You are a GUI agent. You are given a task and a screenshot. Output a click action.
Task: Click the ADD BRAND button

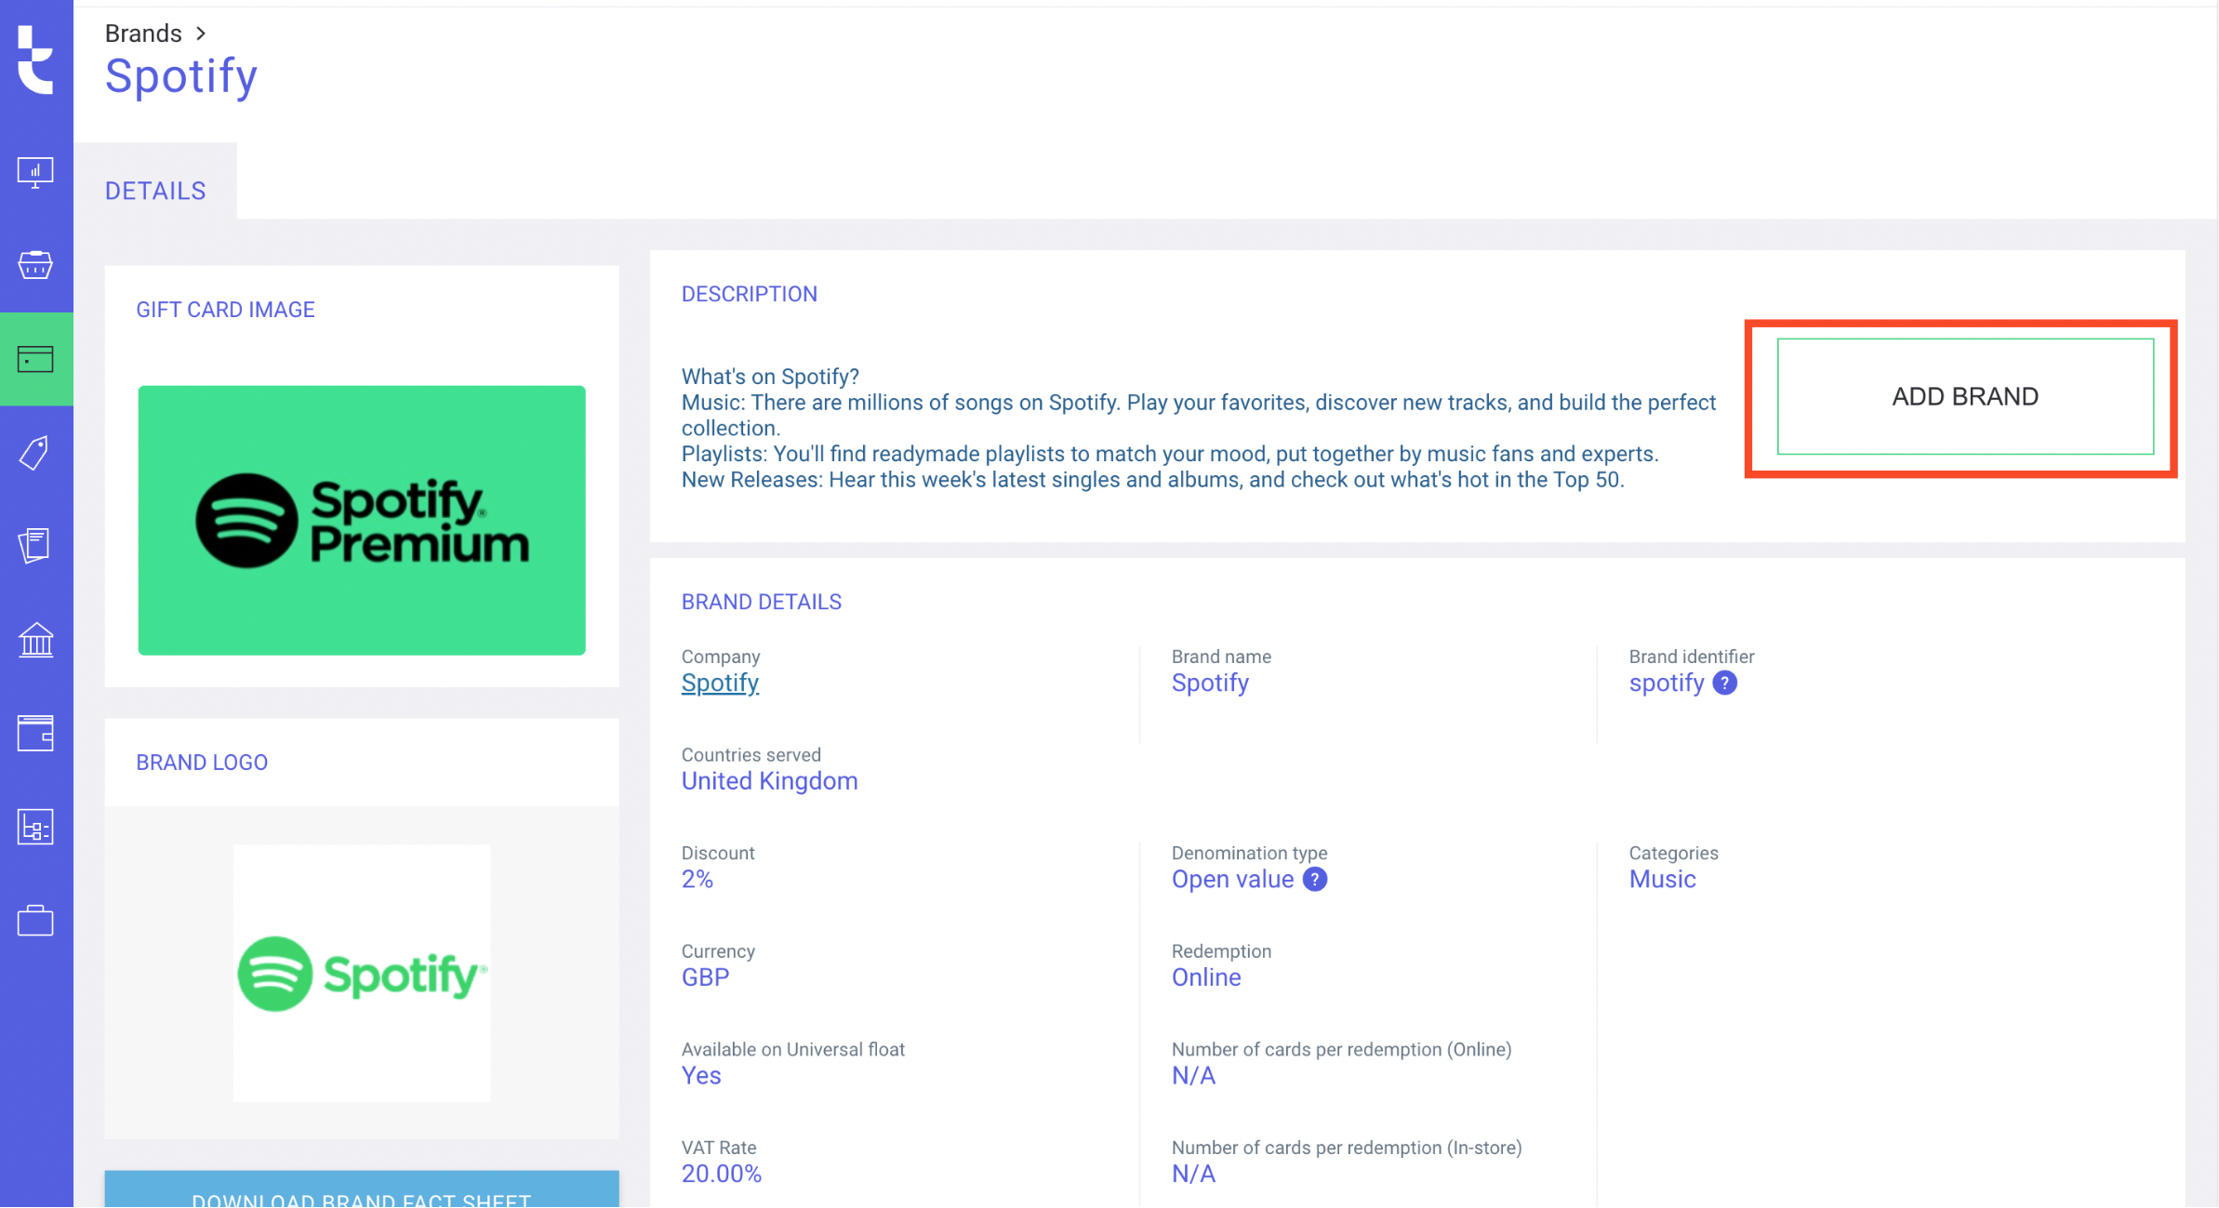coord(1965,397)
